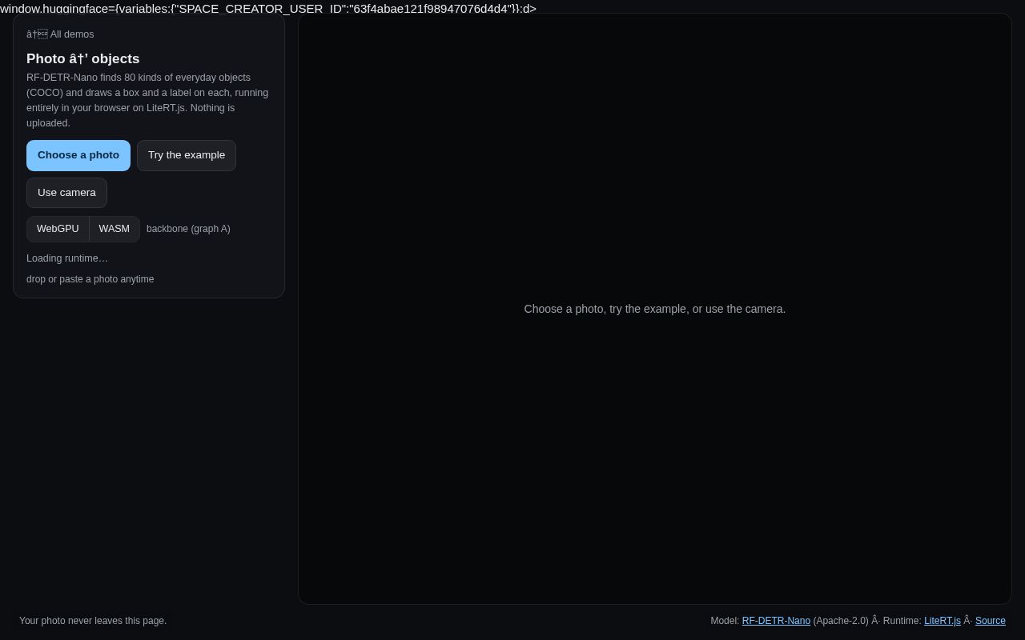The image size is (1025, 640).
Task: Switch backend to WebGPU
Action: [58, 229]
